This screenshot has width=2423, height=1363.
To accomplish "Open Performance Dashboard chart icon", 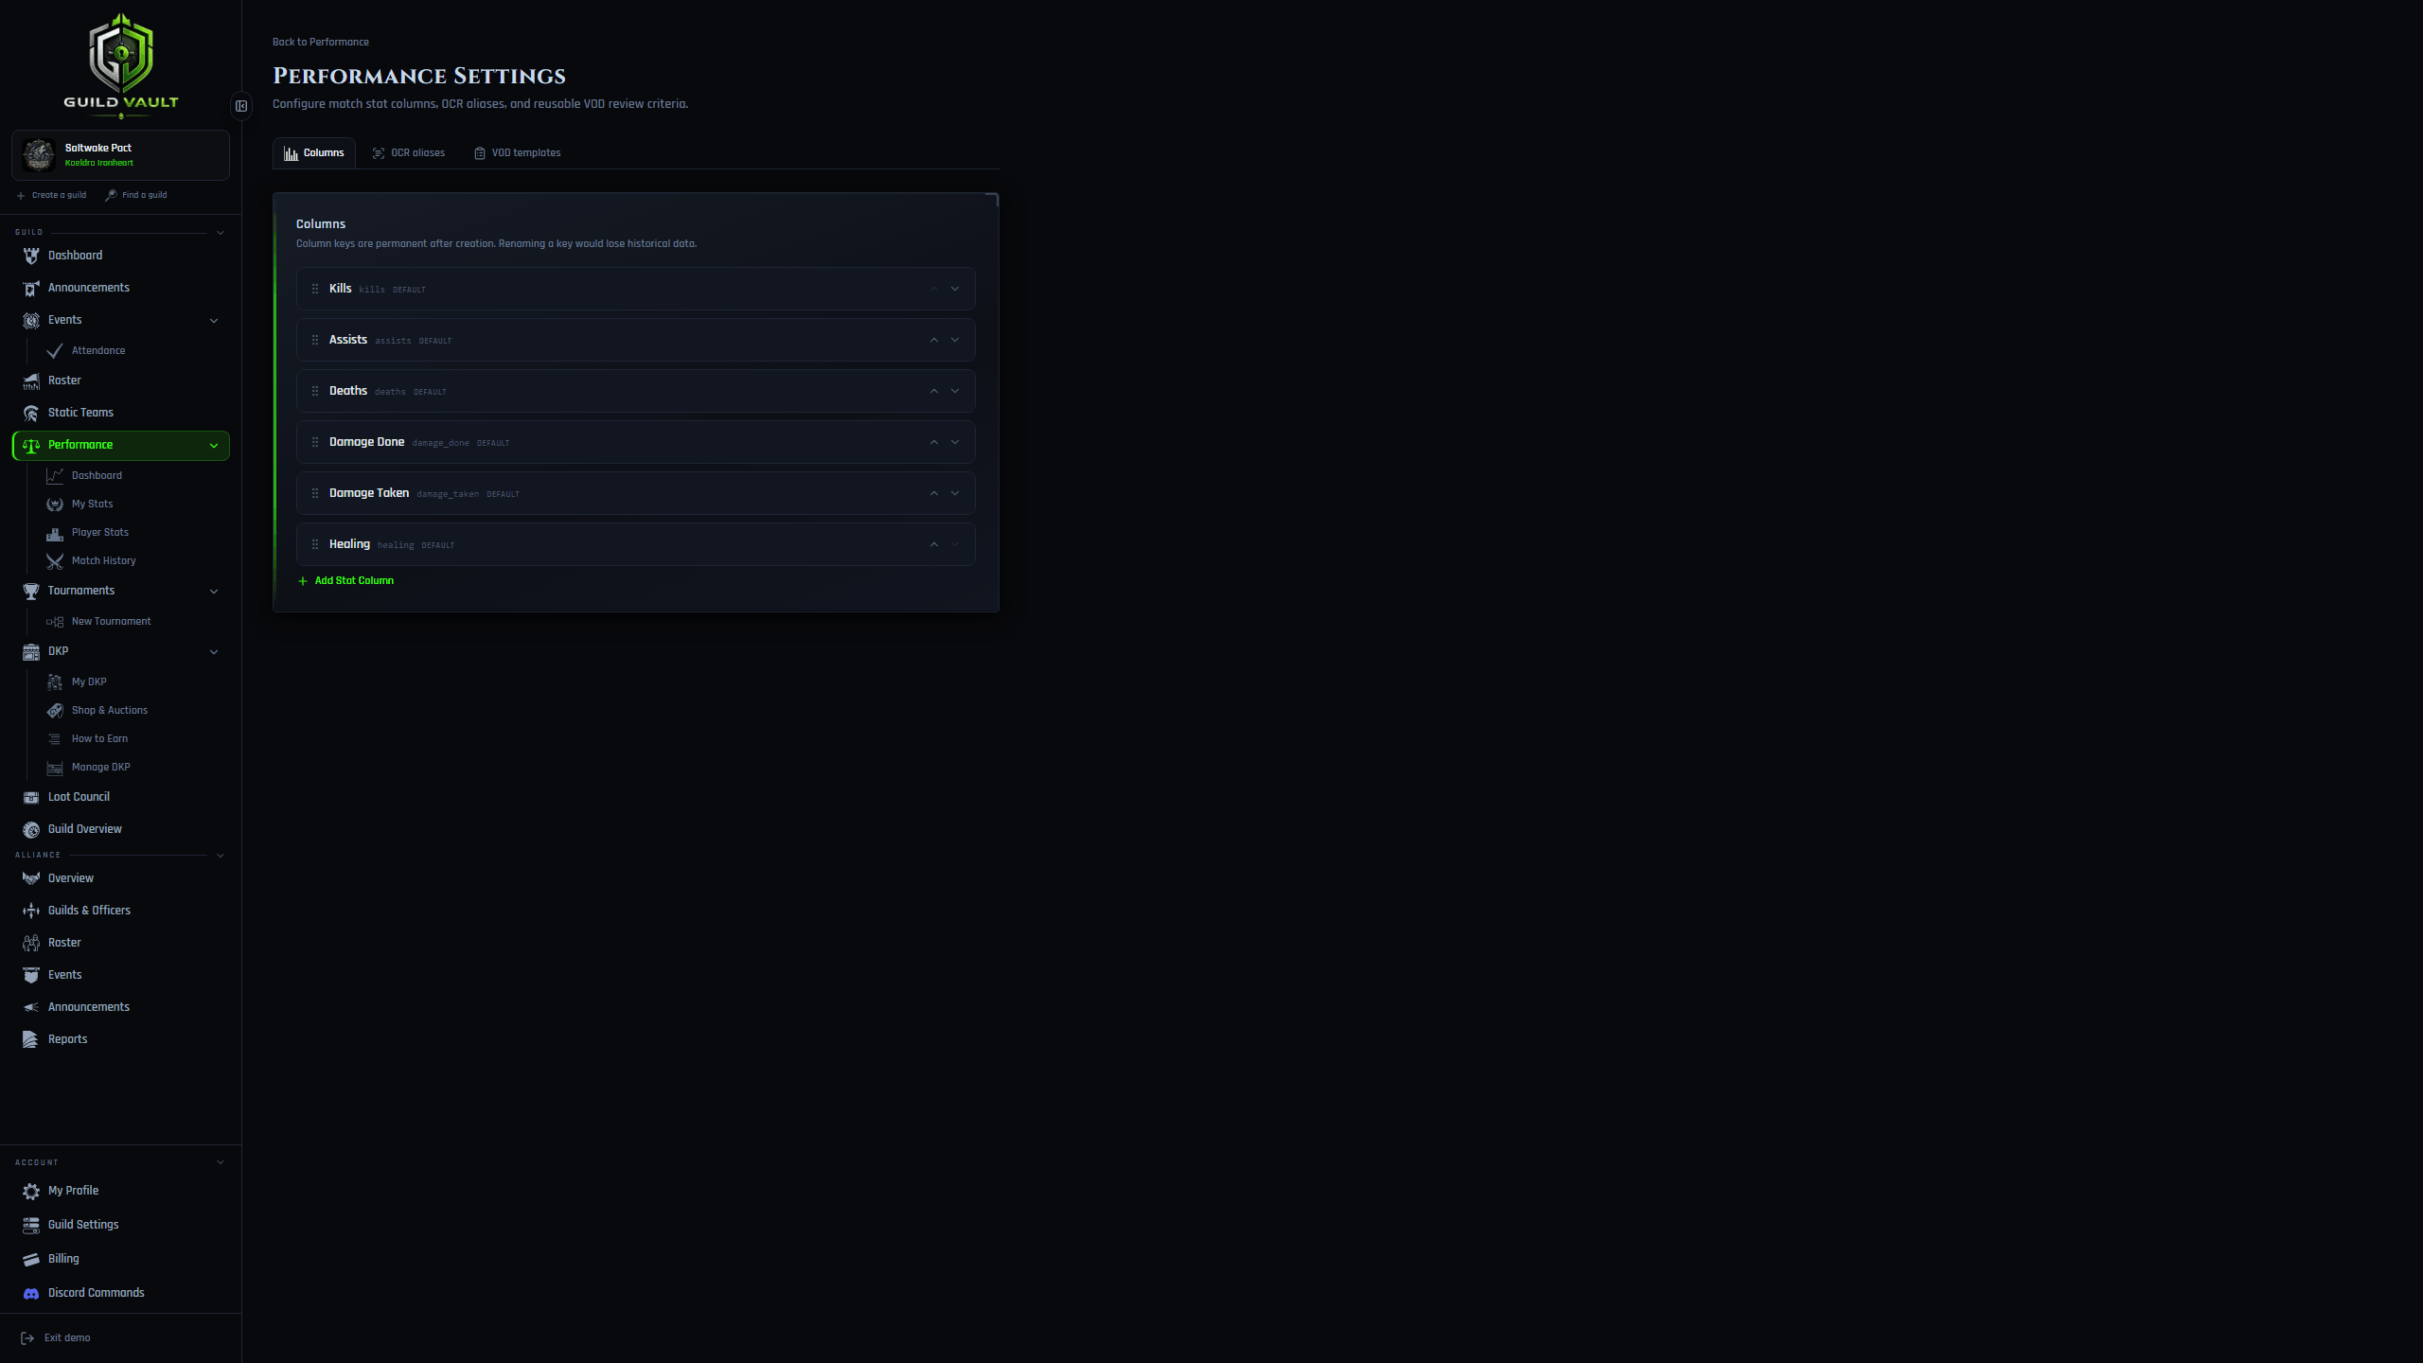I will [55, 476].
